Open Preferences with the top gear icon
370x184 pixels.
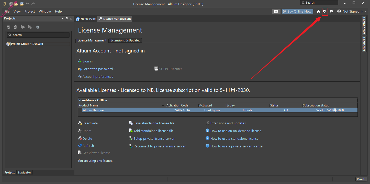pyautogui.click(x=324, y=12)
